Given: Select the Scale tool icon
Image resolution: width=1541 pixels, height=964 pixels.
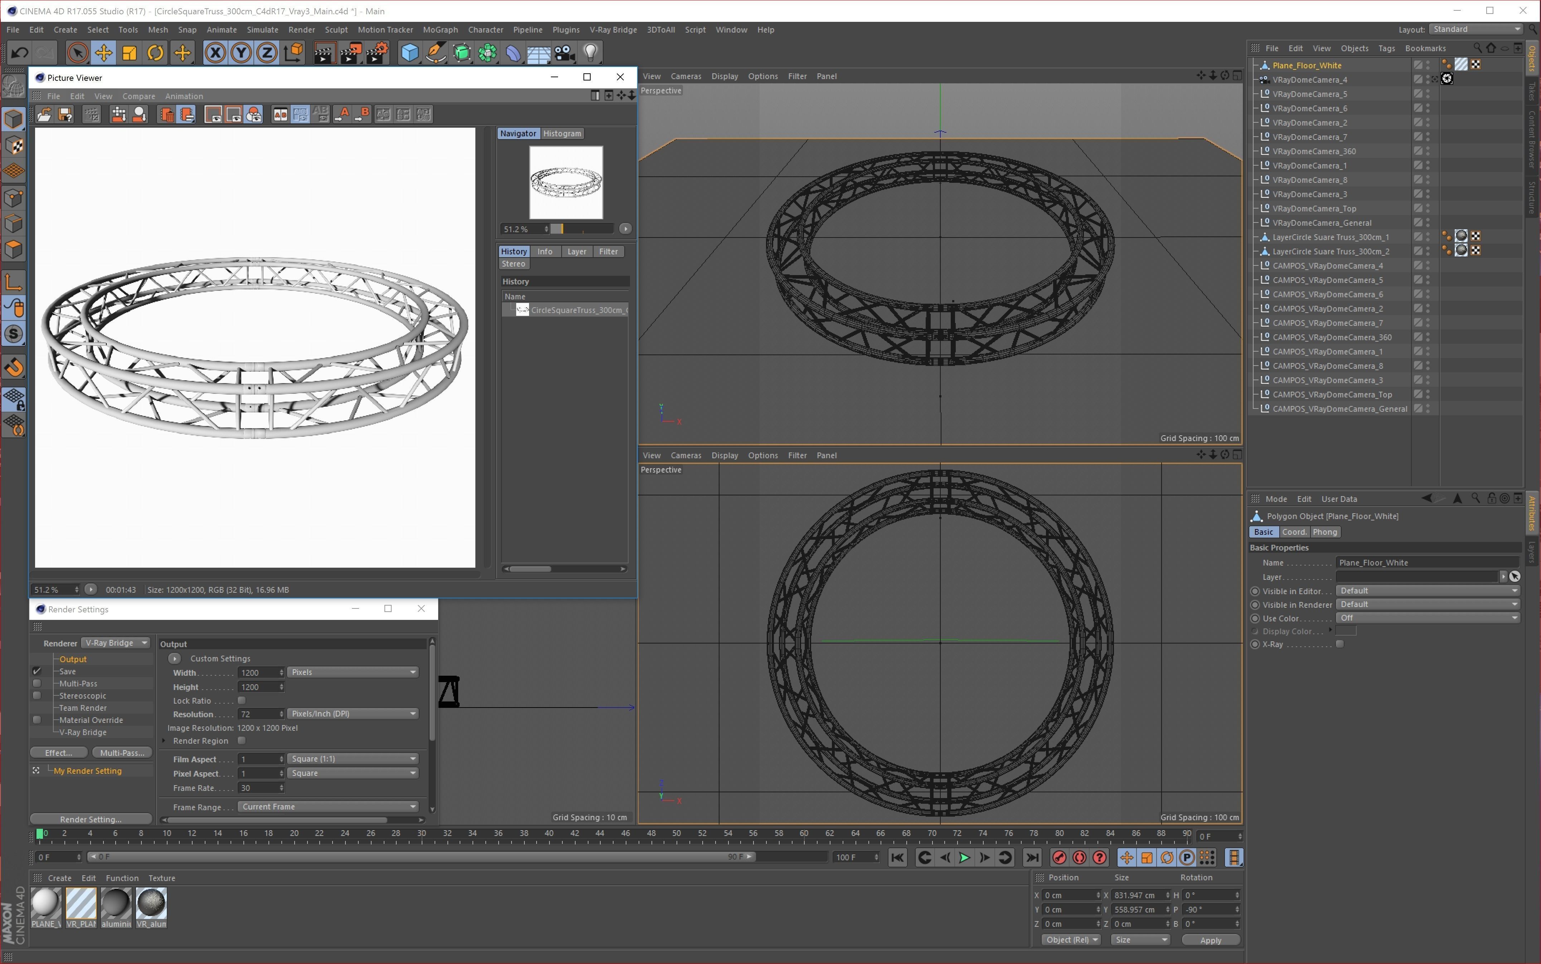Looking at the screenshot, I should pyautogui.click(x=130, y=52).
